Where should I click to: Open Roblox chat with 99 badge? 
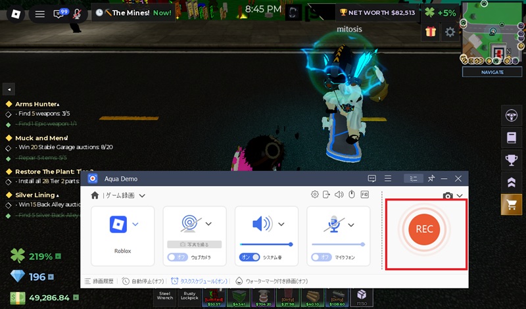point(60,13)
